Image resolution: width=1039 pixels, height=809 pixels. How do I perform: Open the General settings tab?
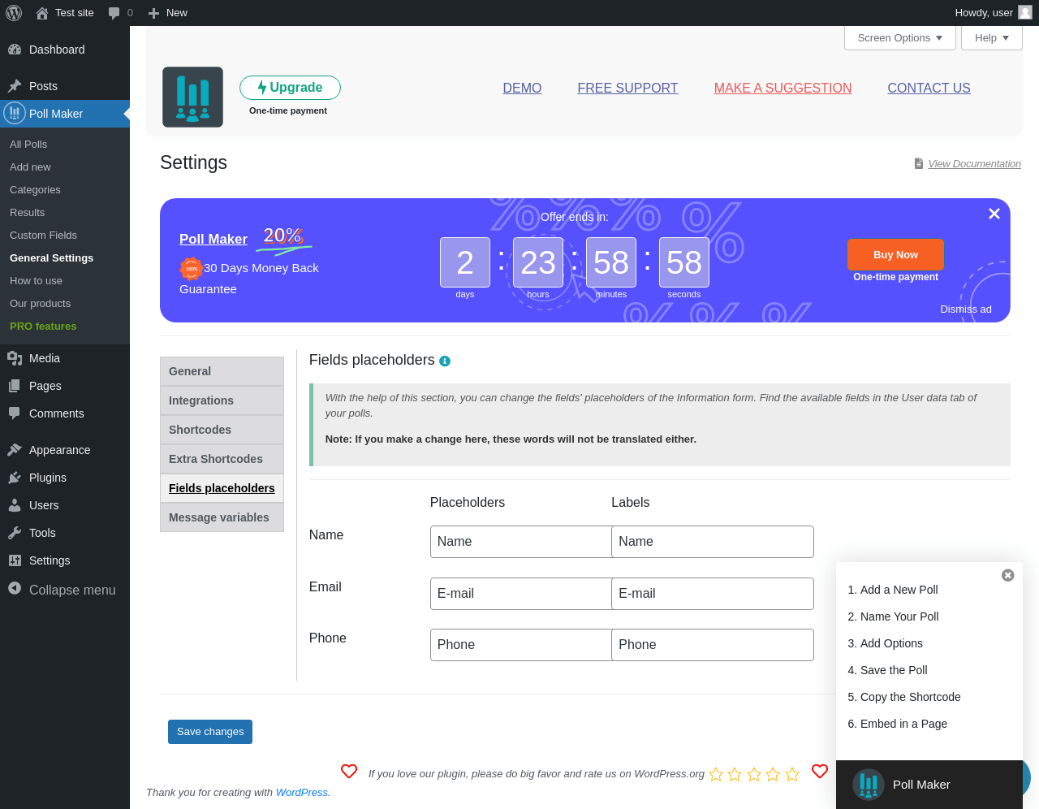[x=222, y=371]
